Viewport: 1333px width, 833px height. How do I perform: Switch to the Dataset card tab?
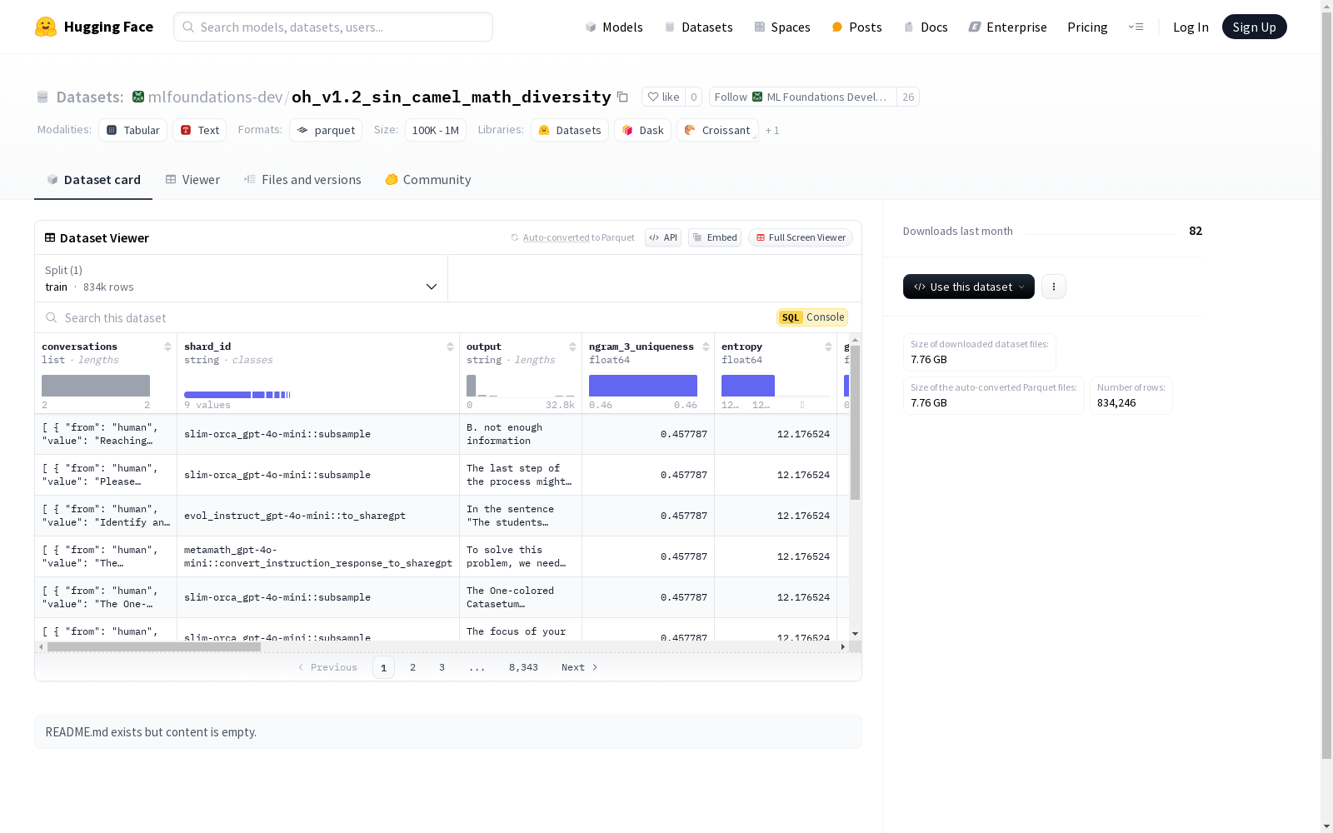pyautogui.click(x=93, y=180)
